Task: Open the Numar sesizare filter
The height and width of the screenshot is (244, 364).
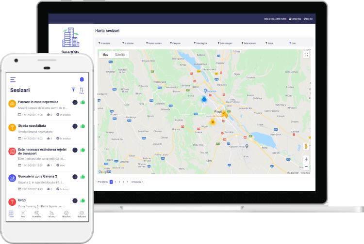Action: point(154,43)
